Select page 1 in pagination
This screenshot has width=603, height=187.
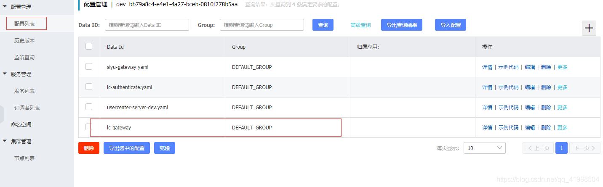pyautogui.click(x=561, y=148)
